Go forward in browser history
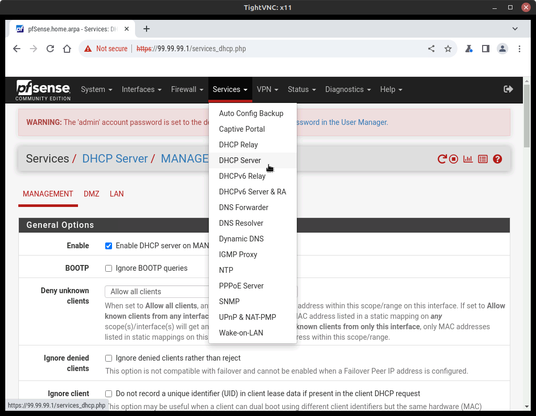The height and width of the screenshot is (416, 536). tap(33, 49)
